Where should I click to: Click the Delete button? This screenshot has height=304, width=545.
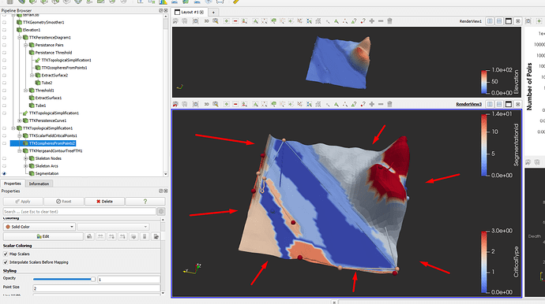pyautogui.click(x=104, y=202)
